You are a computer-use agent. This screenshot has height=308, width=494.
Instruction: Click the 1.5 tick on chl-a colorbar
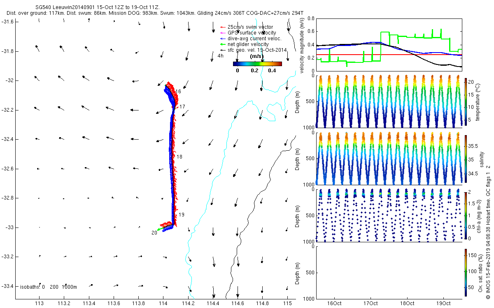(472, 203)
